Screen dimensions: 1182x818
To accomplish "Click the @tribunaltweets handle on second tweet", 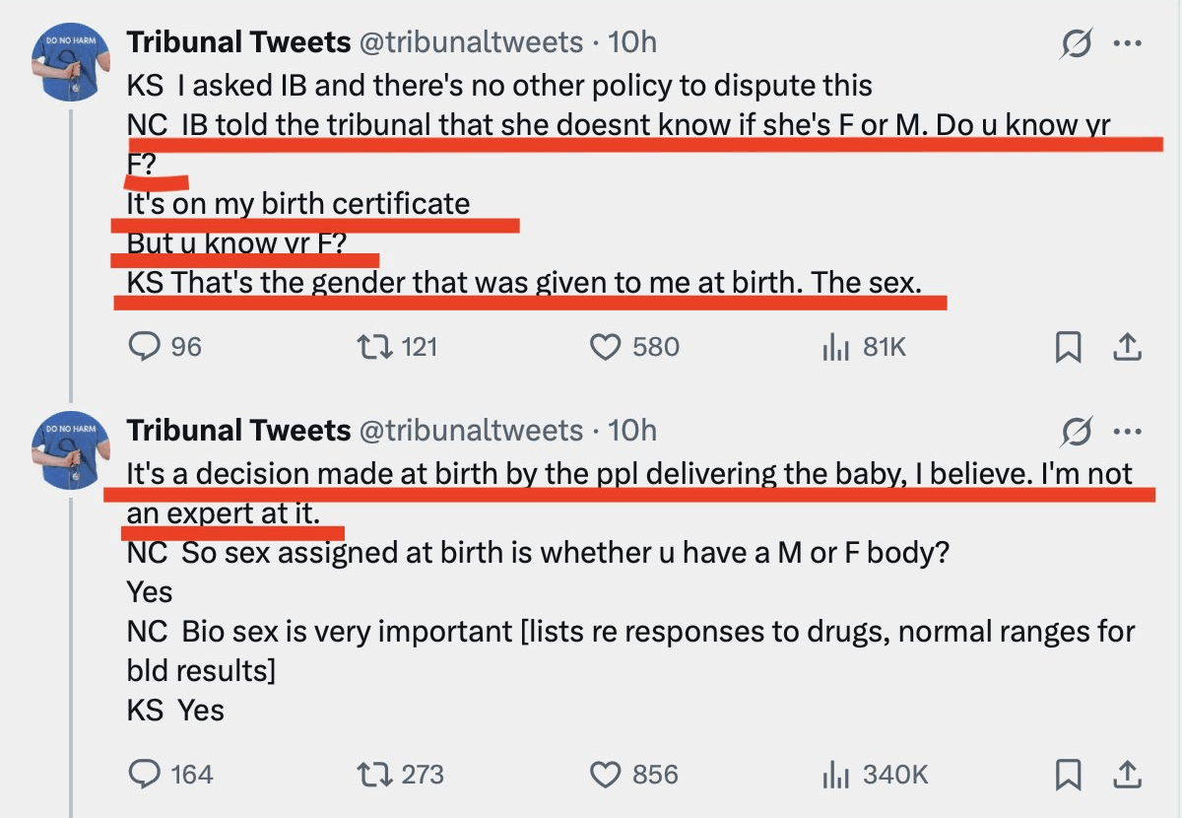I will 471,431.
